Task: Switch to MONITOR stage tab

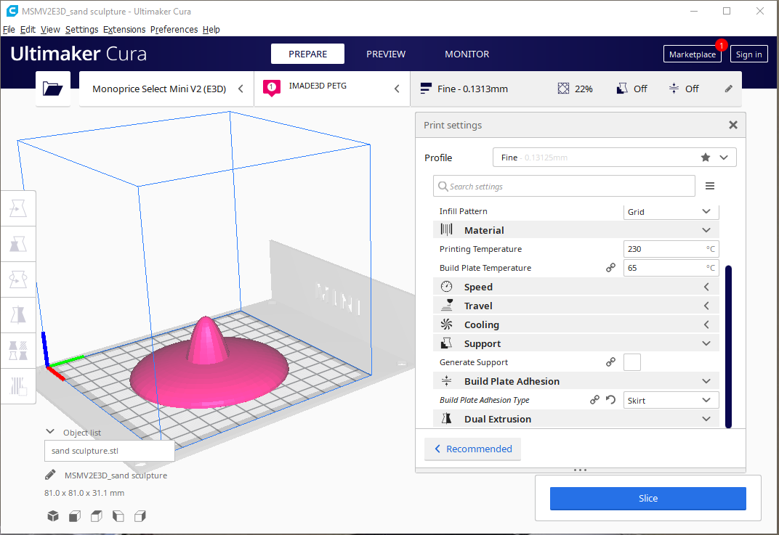Action: click(x=467, y=54)
